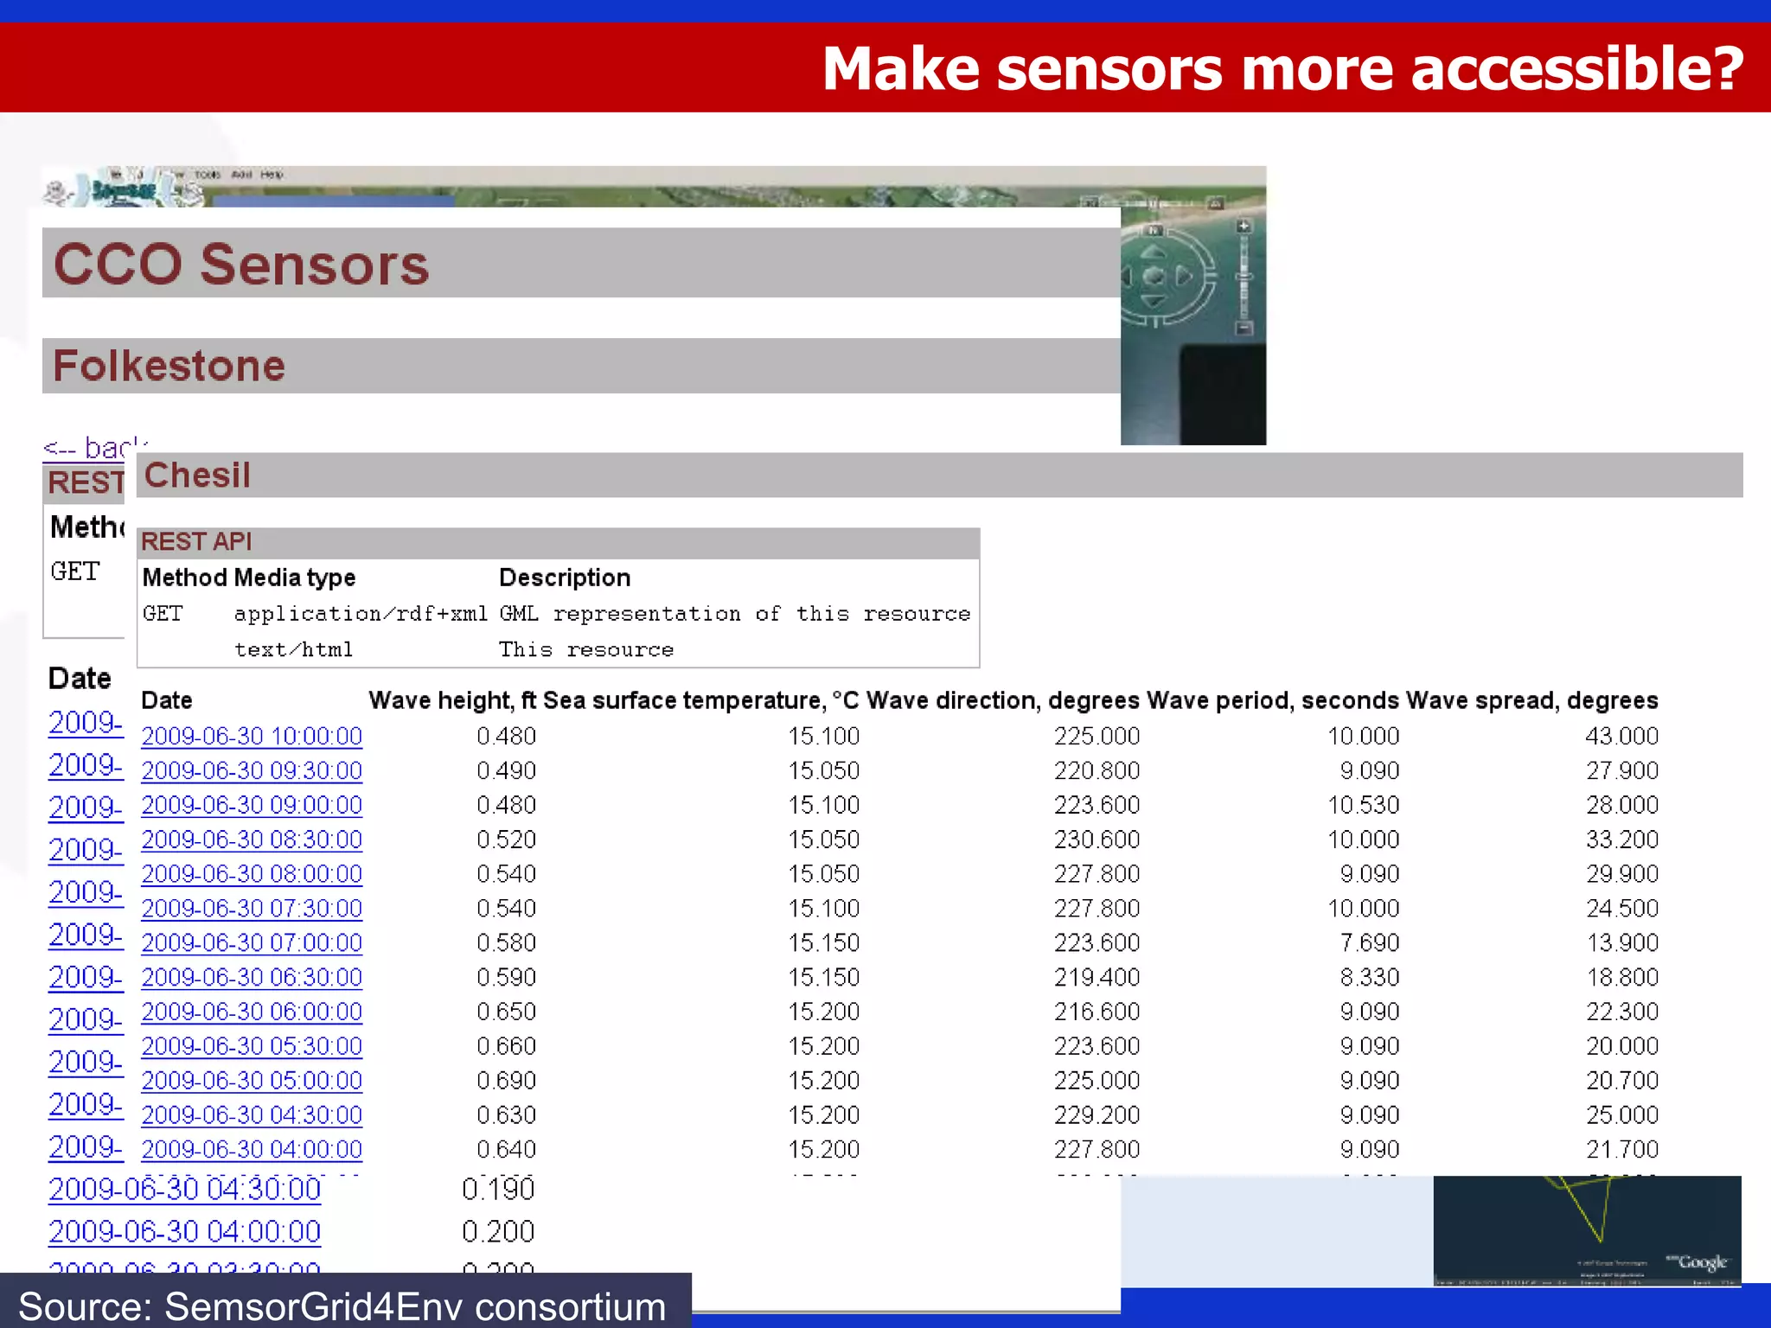Open Chesil reading 2009-06-30 09:00:00
The height and width of the screenshot is (1328, 1771).
click(x=252, y=805)
